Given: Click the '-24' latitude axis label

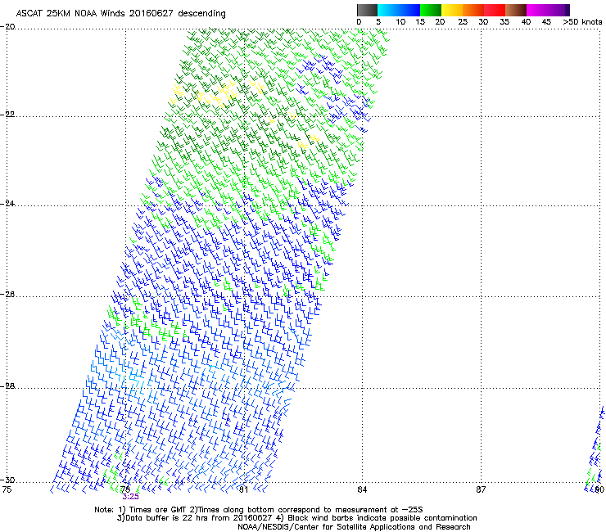Looking at the screenshot, I should (7, 204).
